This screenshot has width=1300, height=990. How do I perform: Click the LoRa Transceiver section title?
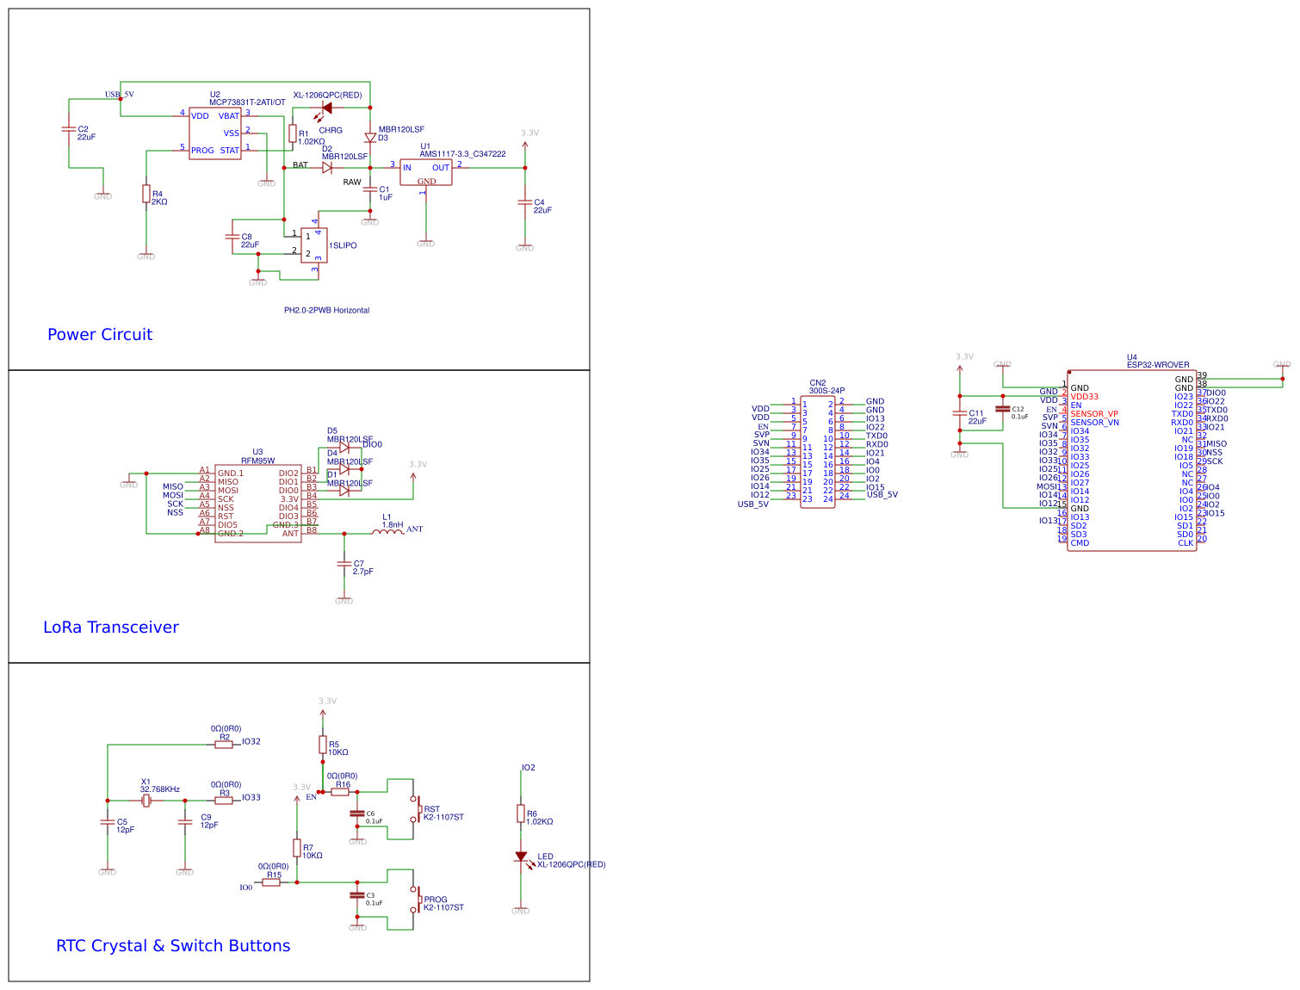pos(110,628)
